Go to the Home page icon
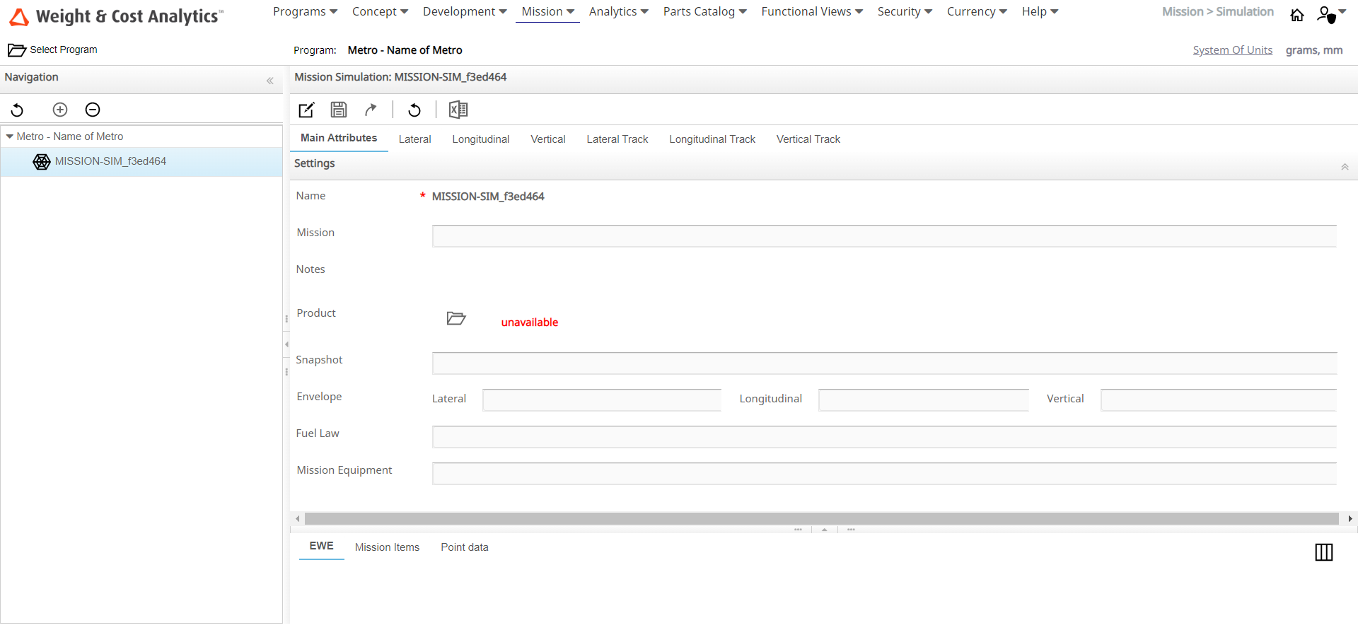The image size is (1358, 635). click(1297, 15)
